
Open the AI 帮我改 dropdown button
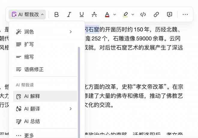point(27,15)
